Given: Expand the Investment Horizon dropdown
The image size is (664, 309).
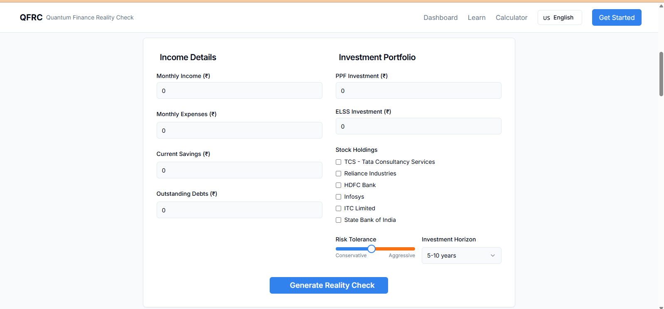Looking at the screenshot, I should tap(461, 255).
